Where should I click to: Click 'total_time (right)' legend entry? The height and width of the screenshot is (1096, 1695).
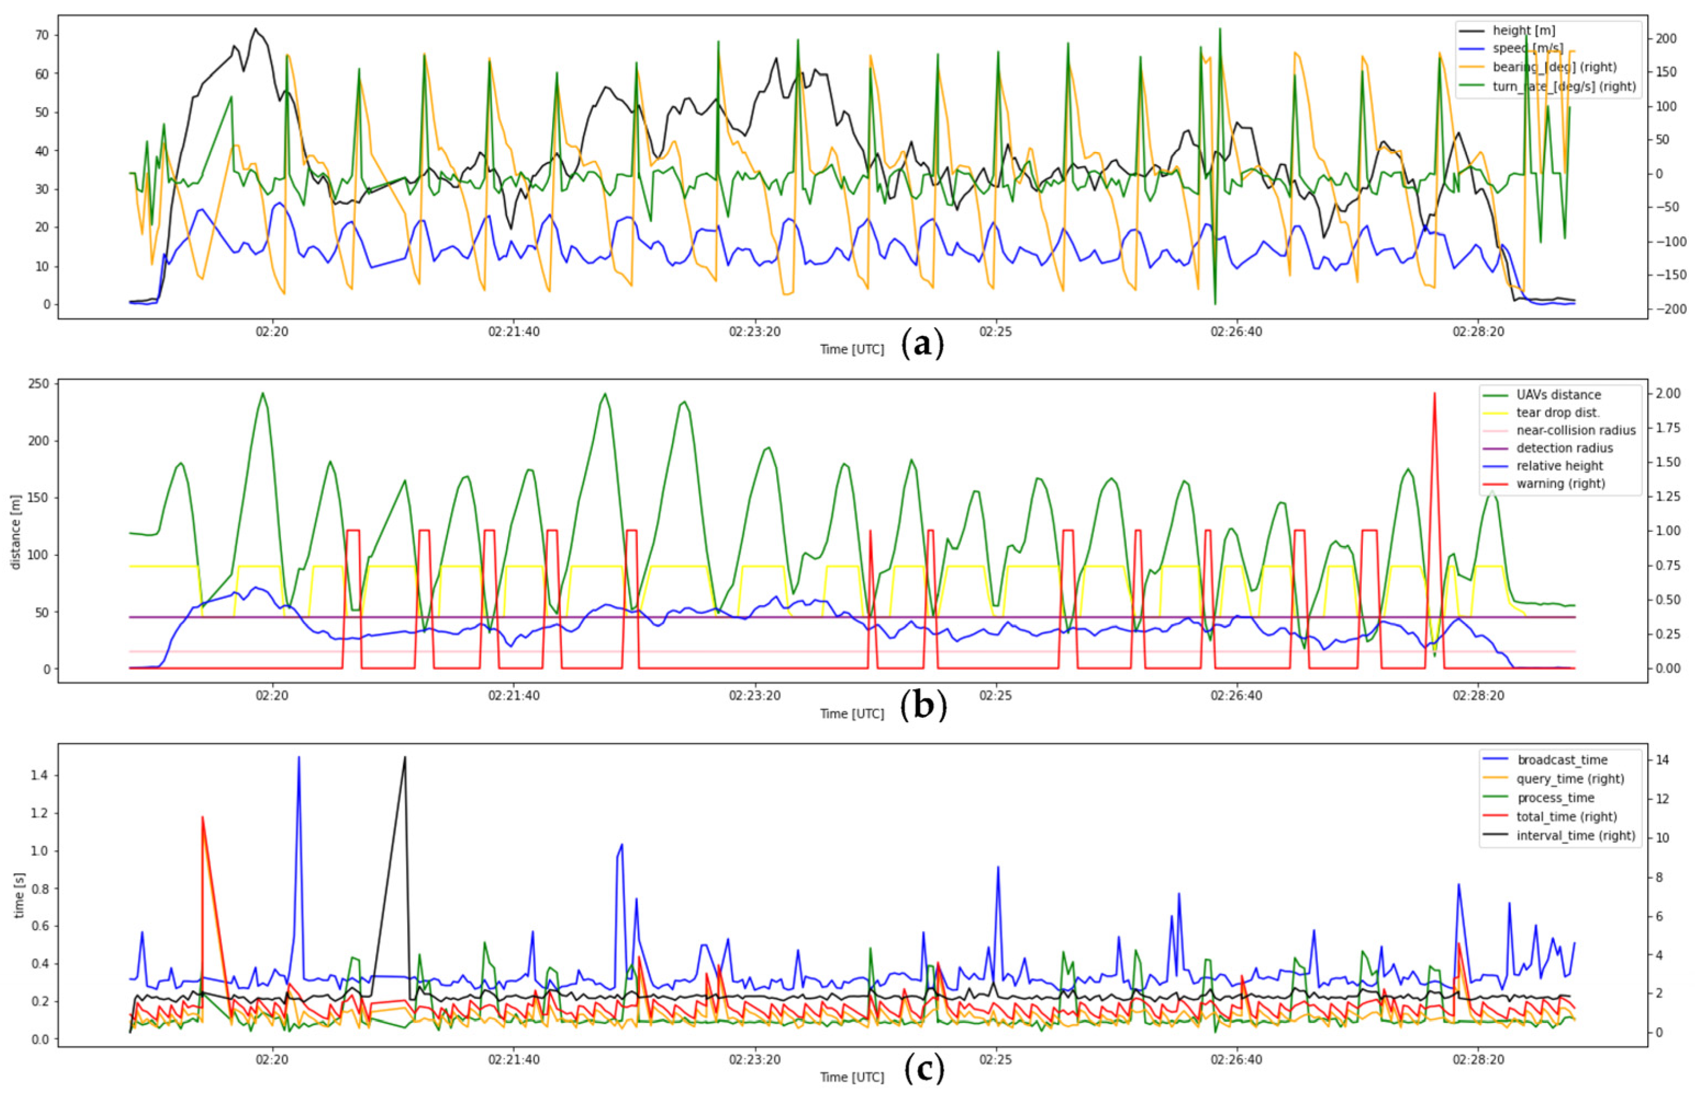pos(1566,816)
